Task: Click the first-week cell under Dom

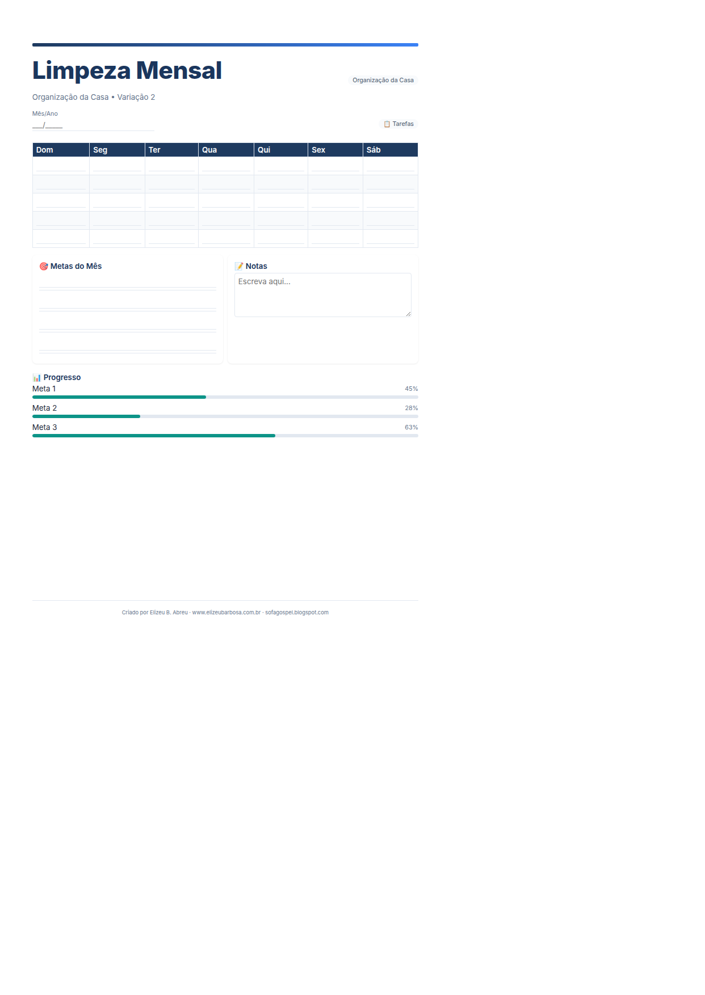Action: point(61,166)
